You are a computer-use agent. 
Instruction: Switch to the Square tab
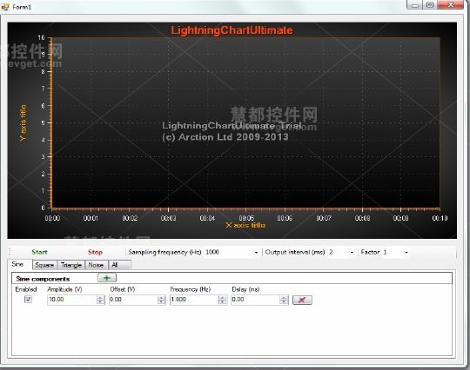(44, 265)
